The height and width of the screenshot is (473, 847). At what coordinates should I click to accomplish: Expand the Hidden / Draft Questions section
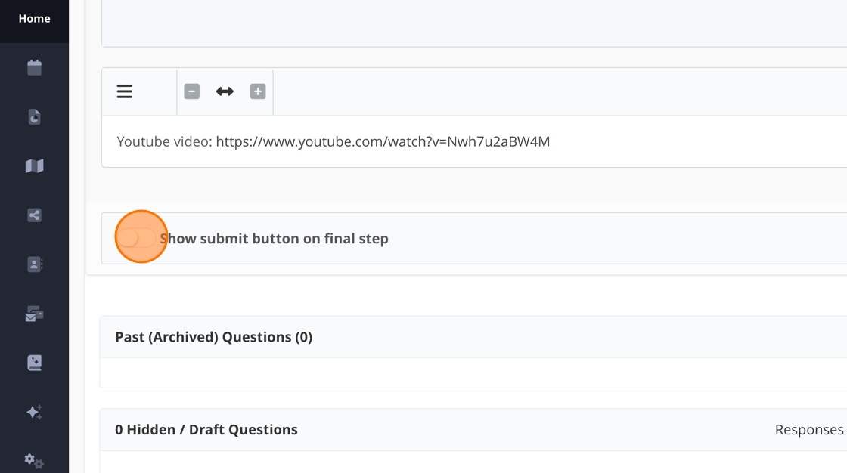(x=206, y=430)
